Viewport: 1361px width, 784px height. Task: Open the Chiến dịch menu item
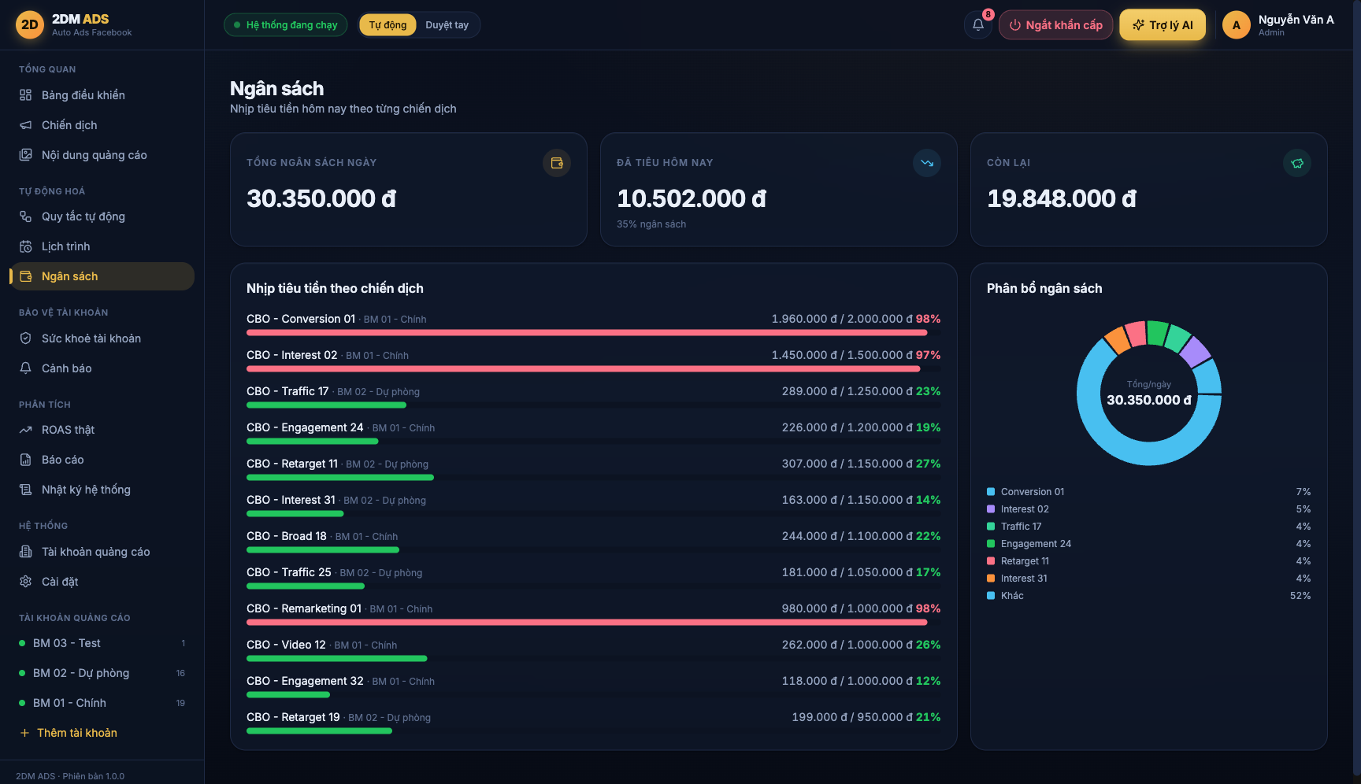coord(102,125)
